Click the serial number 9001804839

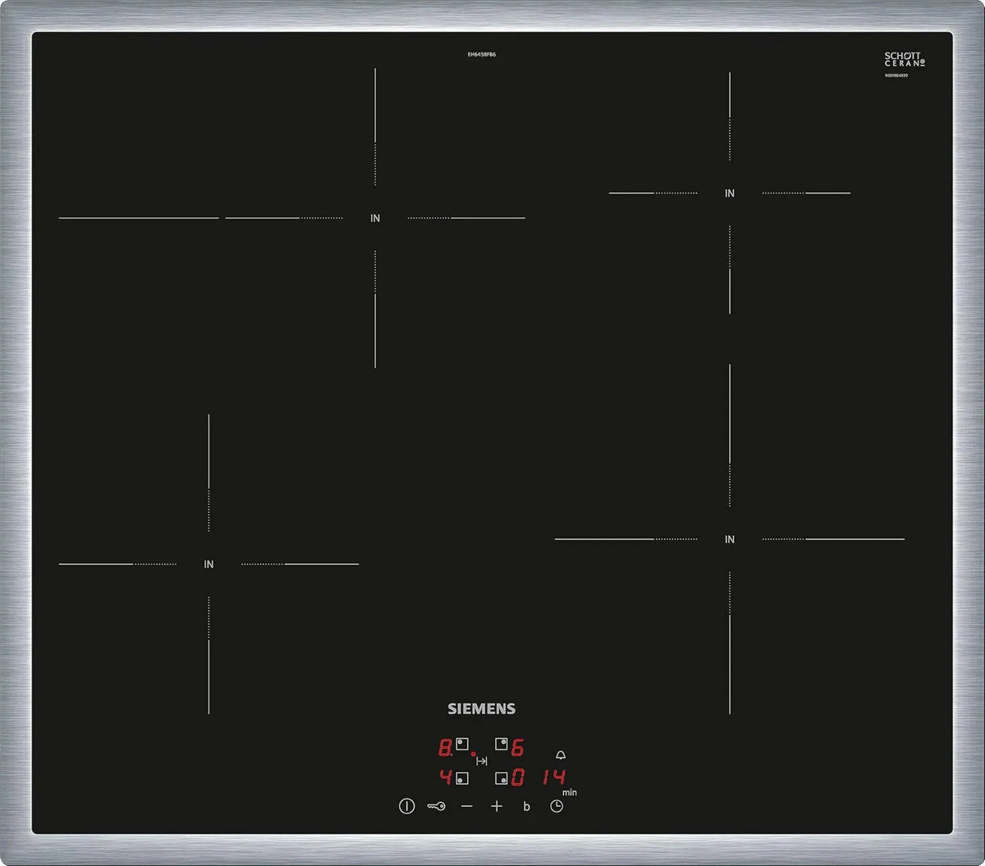point(897,76)
